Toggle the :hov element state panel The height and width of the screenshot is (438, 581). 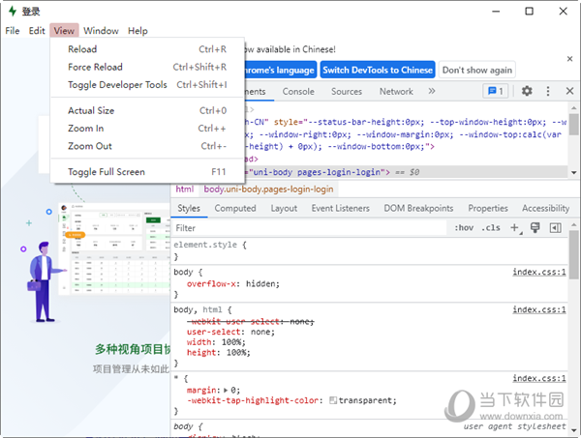pos(464,228)
